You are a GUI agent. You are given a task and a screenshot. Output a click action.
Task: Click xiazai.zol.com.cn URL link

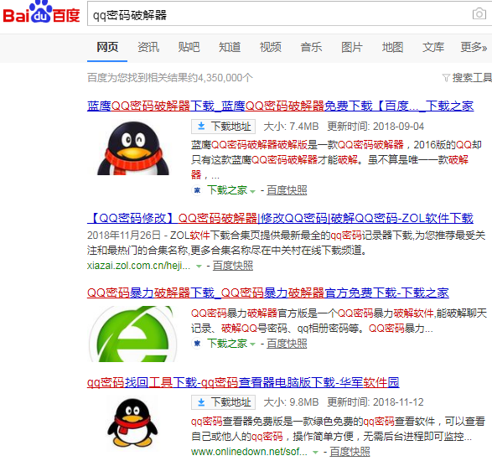(x=138, y=266)
